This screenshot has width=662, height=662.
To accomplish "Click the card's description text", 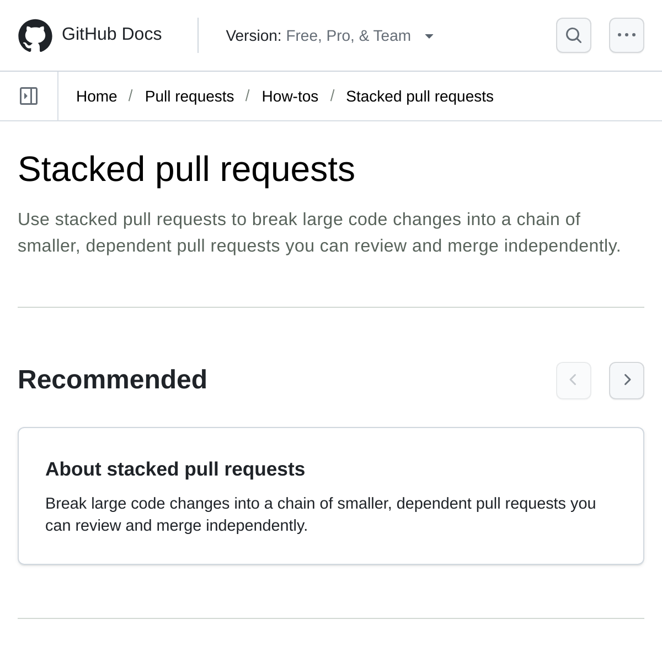I will [x=321, y=514].
